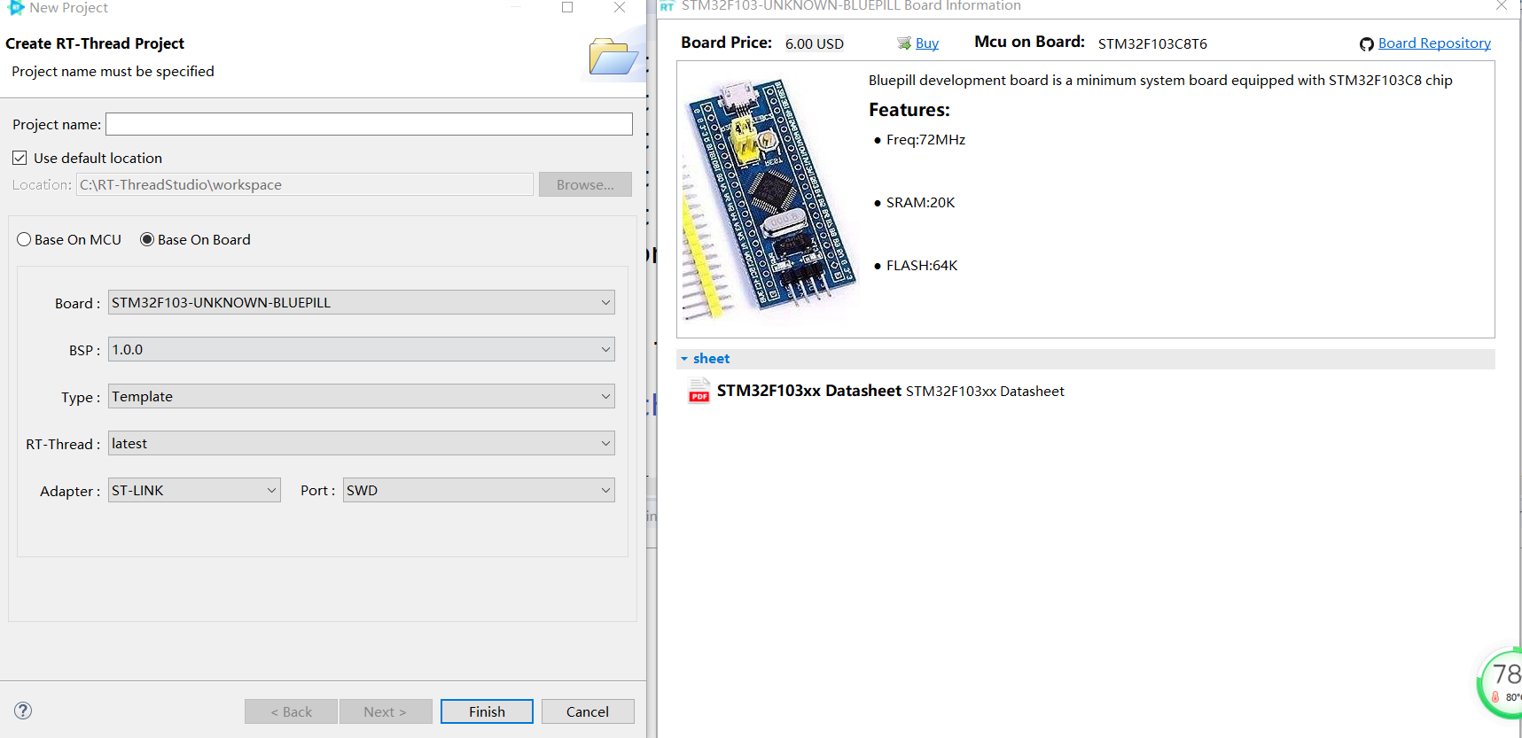Screen dimensions: 1522x738
Task: Close the Board Information window
Action: point(1502,5)
